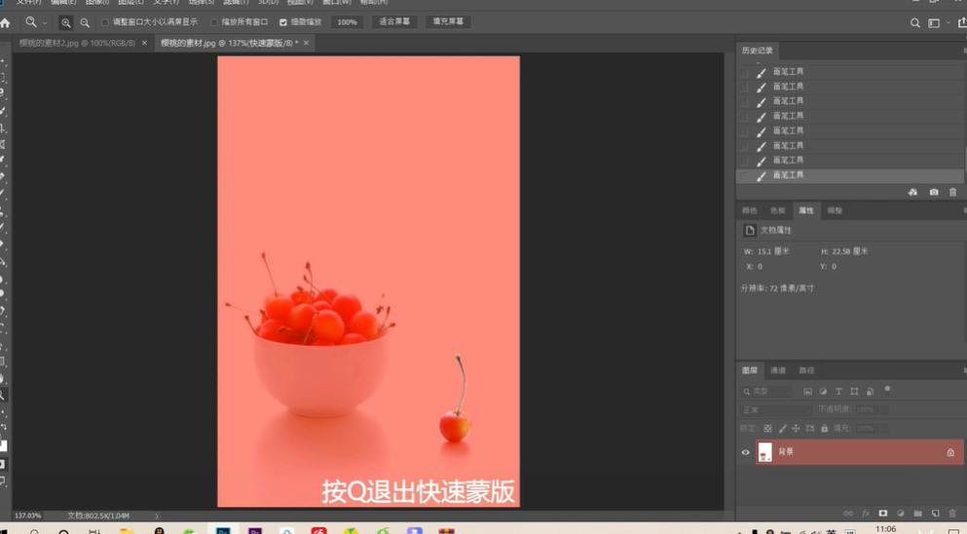This screenshot has width=967, height=534.
Task: Toggle the layer filtering on/off switch
Action: point(887,389)
